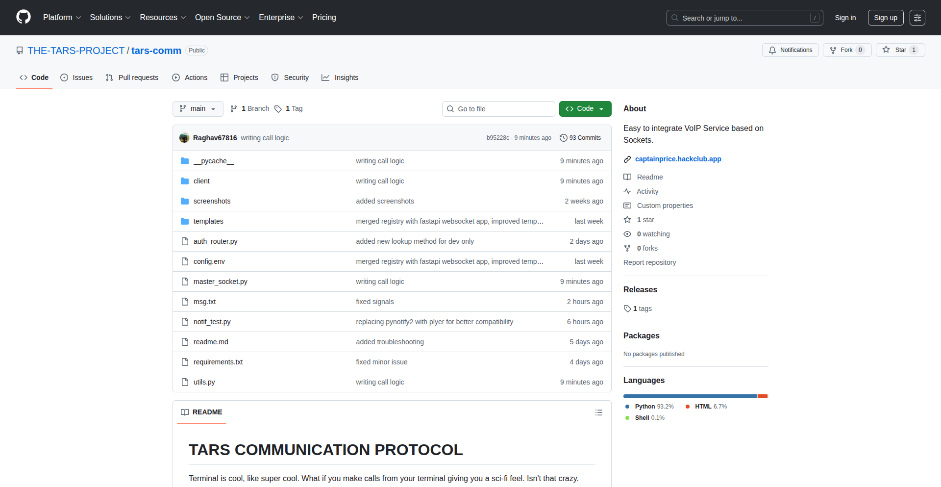Click Report repository
Screen dimensions: 941x487
point(649,262)
